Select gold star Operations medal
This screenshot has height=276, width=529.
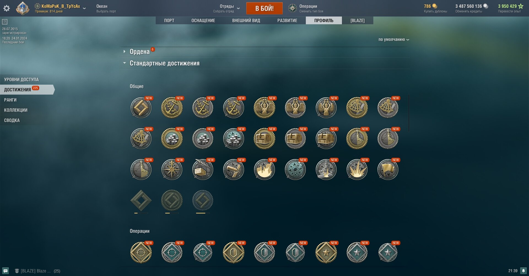(326, 253)
